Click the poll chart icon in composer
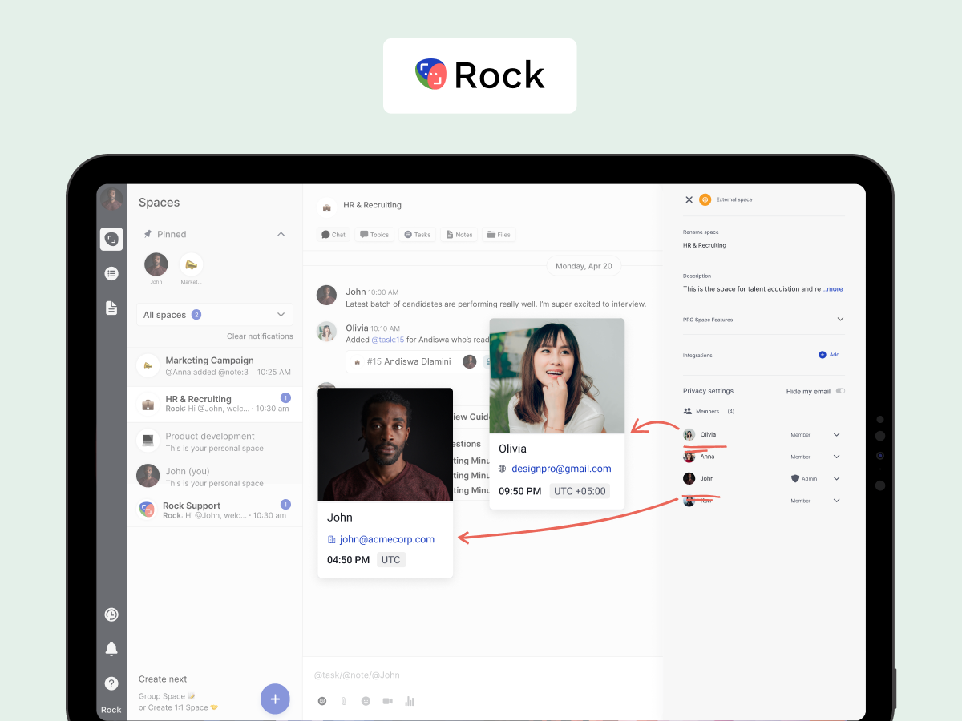 (x=410, y=701)
